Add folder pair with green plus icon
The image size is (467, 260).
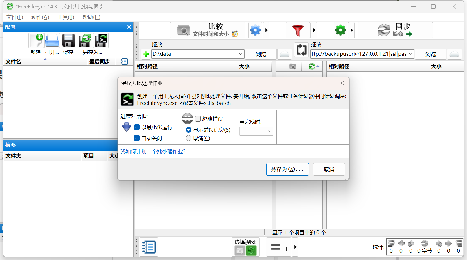pyautogui.click(x=146, y=54)
